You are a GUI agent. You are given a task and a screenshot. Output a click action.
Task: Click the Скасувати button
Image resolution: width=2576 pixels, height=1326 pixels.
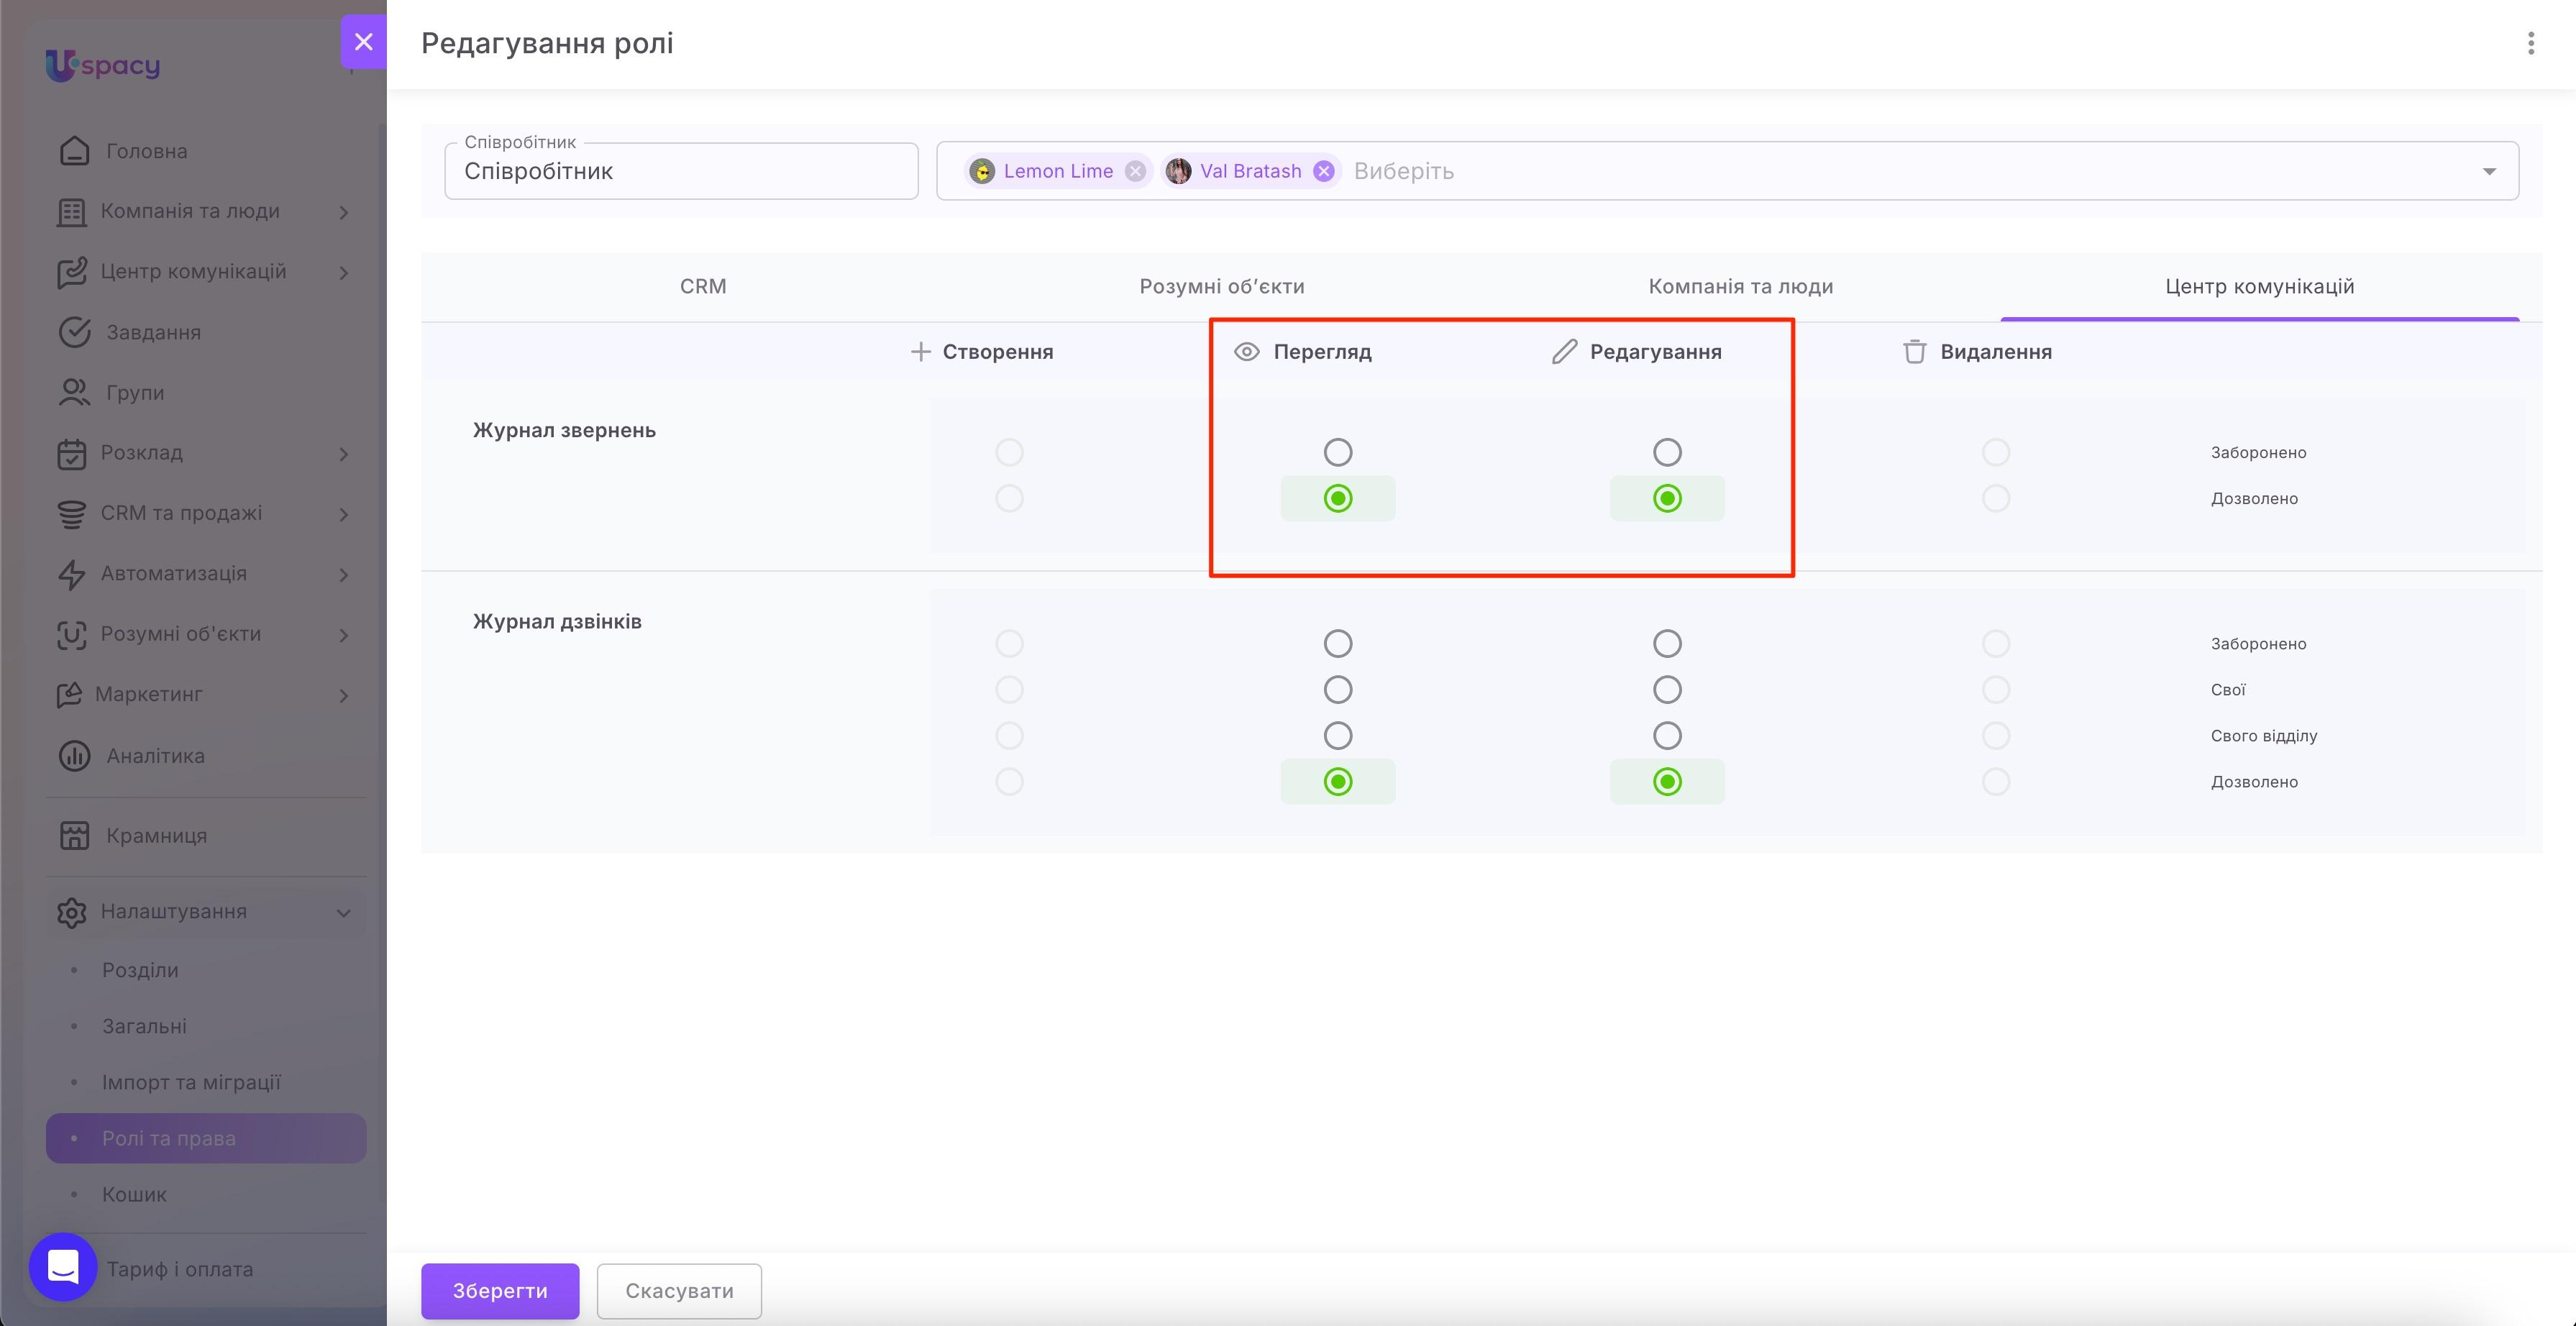click(x=680, y=1290)
